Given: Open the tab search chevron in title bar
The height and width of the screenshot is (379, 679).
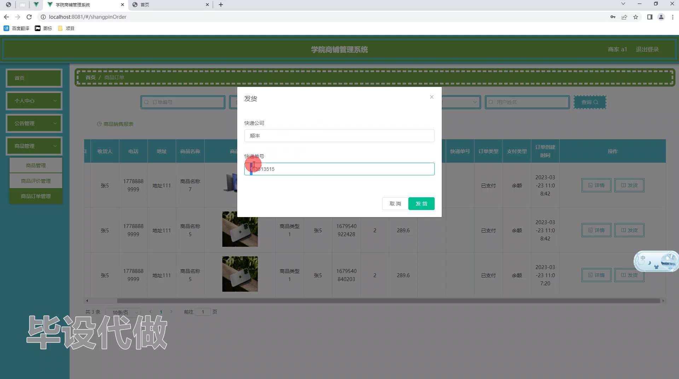Looking at the screenshot, I should click(623, 4).
